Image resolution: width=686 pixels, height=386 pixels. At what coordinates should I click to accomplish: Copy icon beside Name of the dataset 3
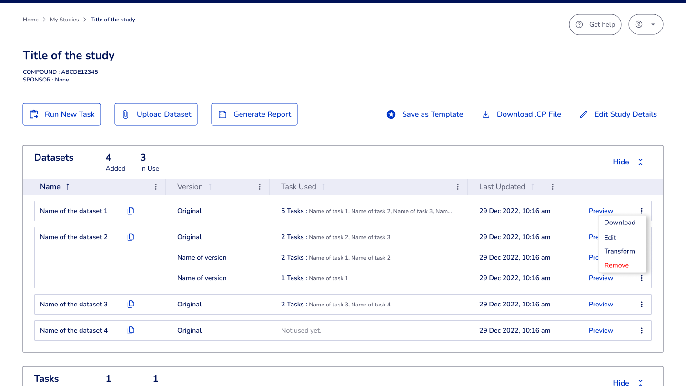tap(131, 304)
